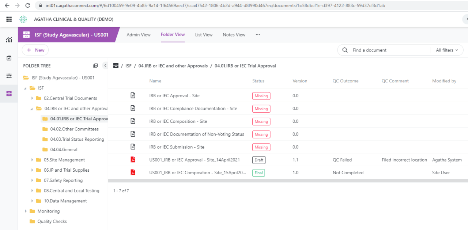Click placeholder icon for IRB or IEC Composition - Site
Screen dimensions: 468x230
133,121
